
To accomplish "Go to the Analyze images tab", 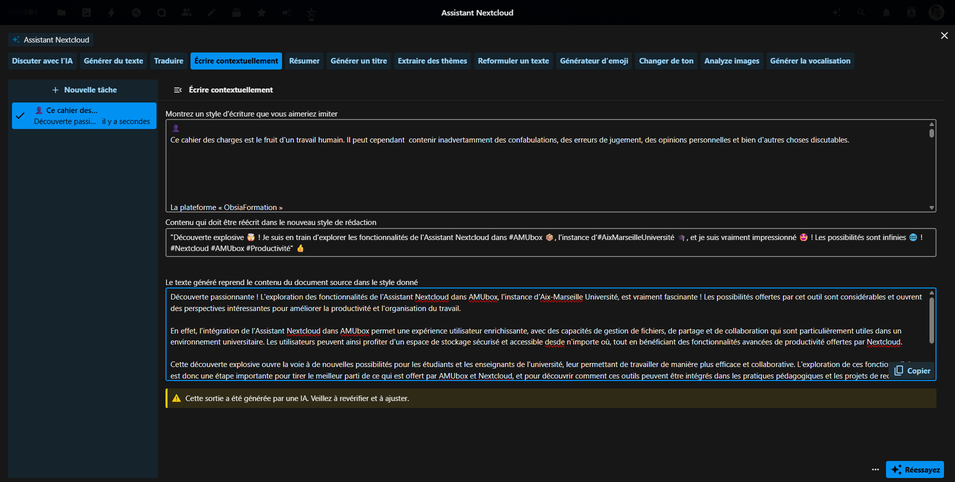I will click(x=731, y=61).
